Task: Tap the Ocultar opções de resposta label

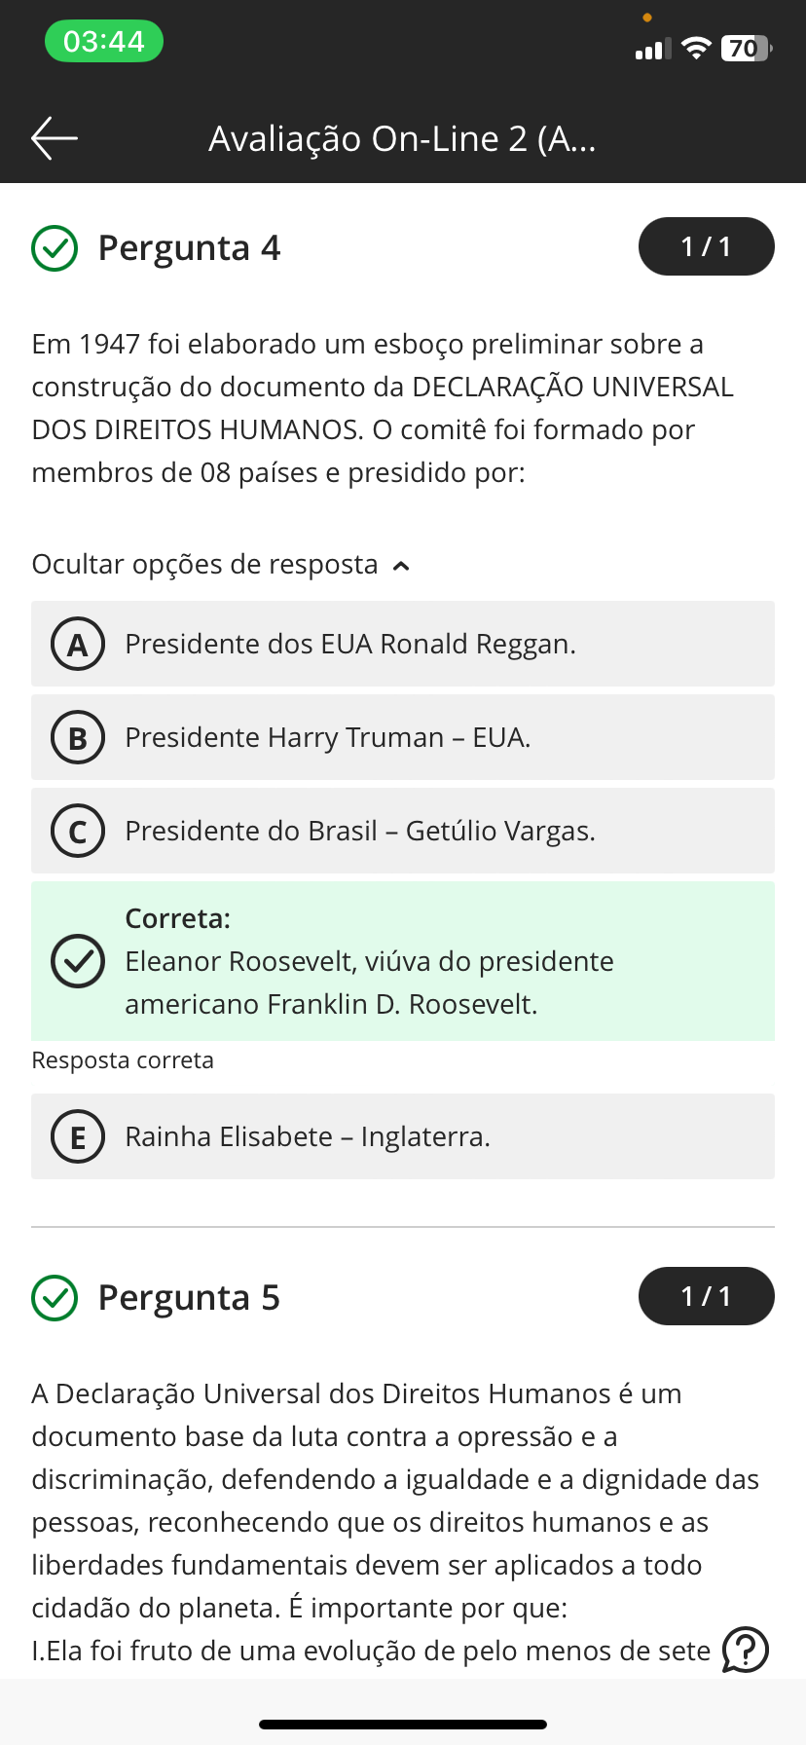Action: [x=204, y=565]
